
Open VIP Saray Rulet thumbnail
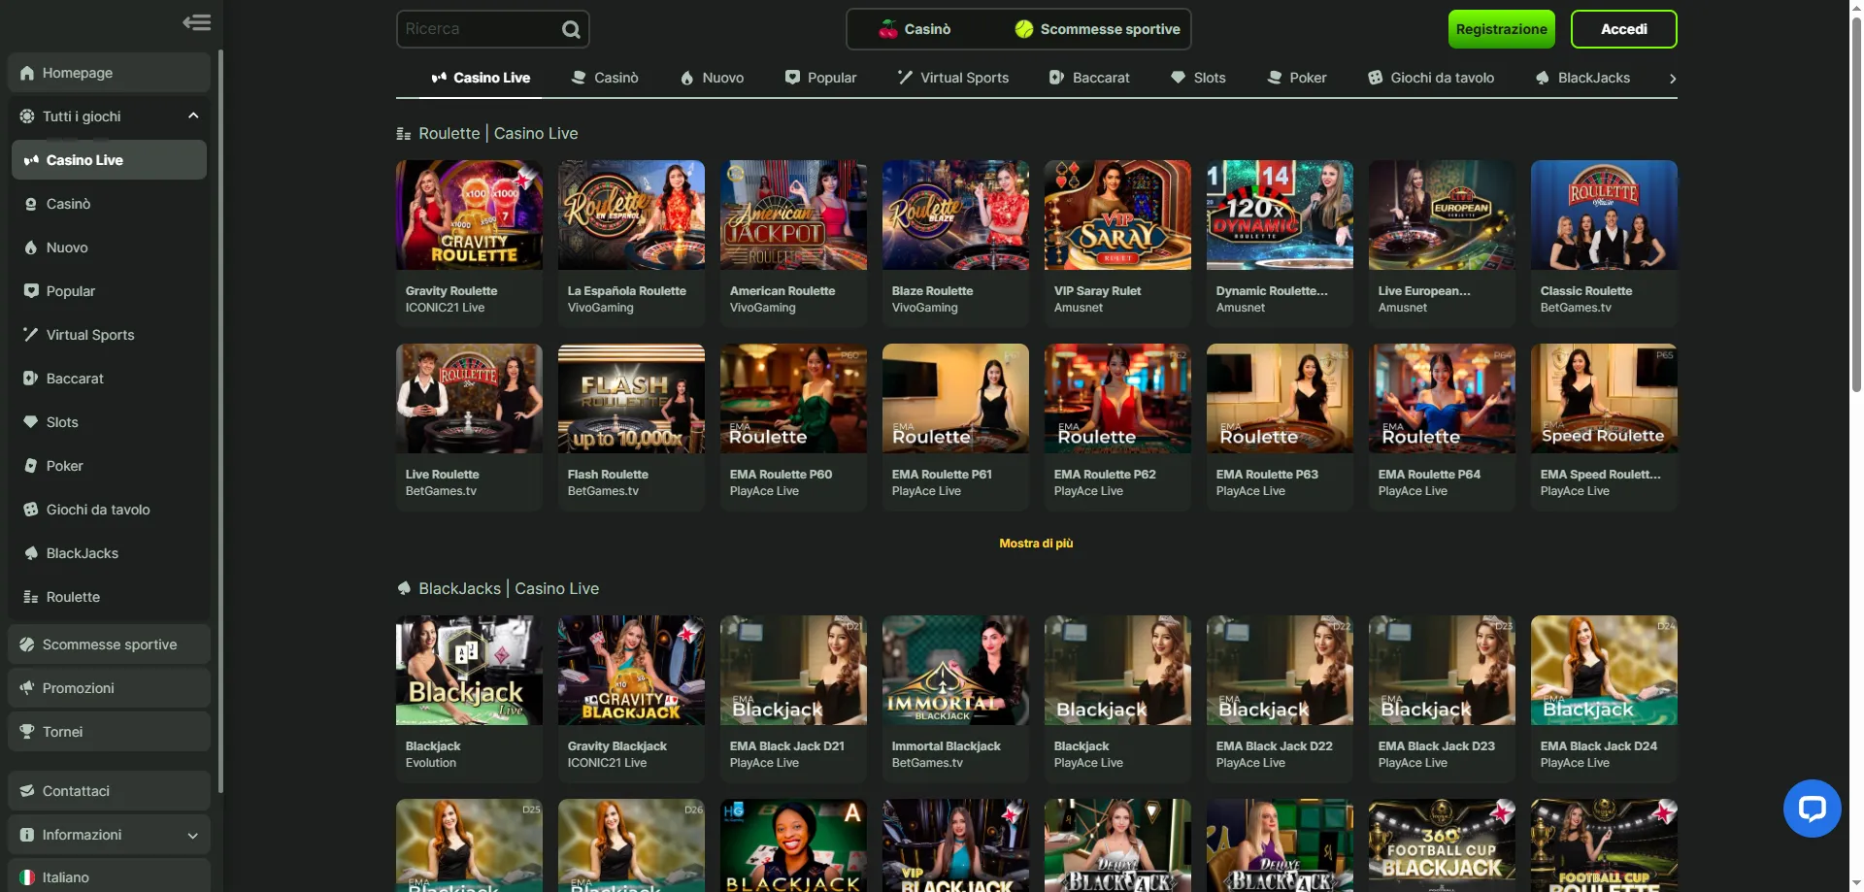pos(1117,215)
